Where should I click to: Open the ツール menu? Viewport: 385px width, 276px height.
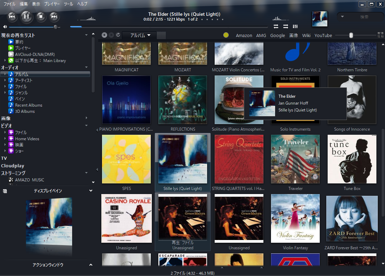68,4
